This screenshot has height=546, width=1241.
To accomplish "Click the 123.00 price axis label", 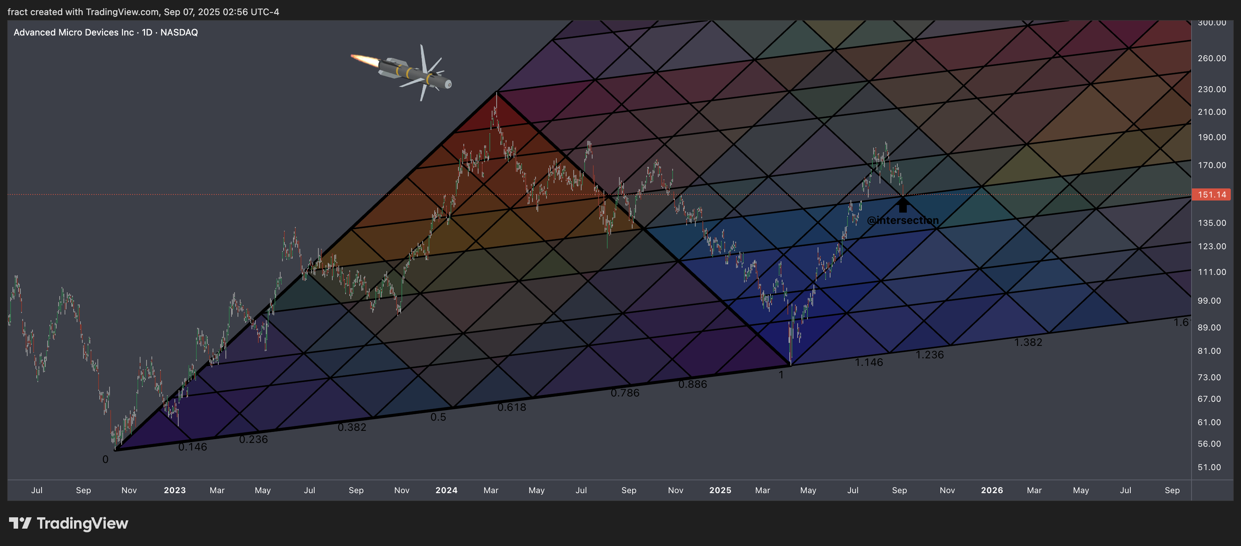I will (1212, 246).
